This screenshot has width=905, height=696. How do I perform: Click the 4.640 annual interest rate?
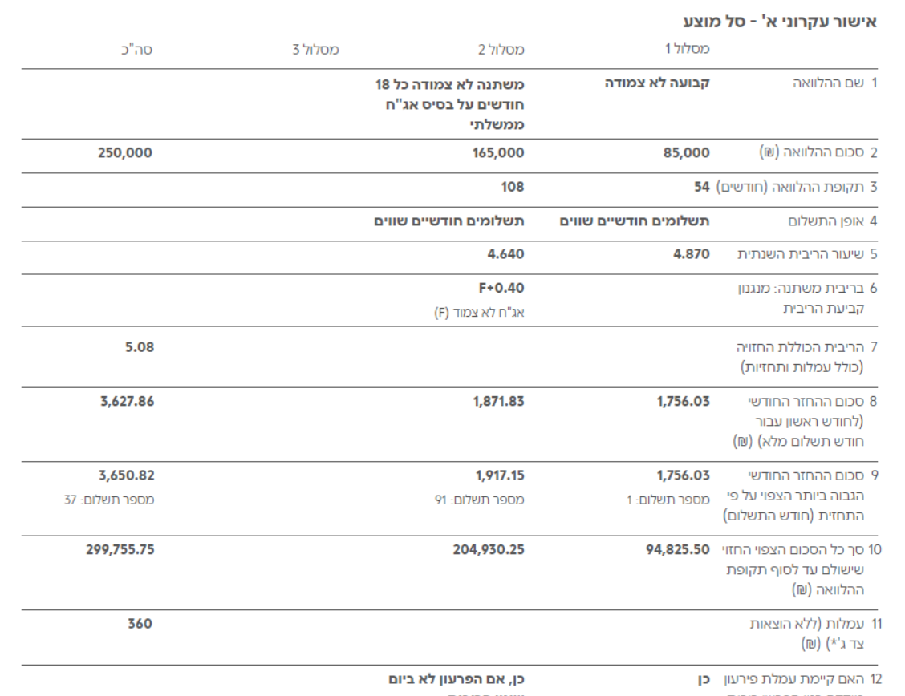pos(505,254)
